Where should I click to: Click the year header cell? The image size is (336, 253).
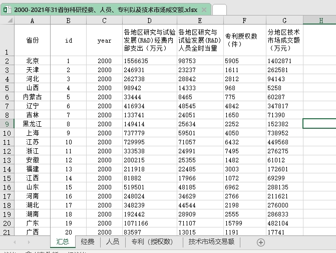pyautogui.click(x=104, y=40)
